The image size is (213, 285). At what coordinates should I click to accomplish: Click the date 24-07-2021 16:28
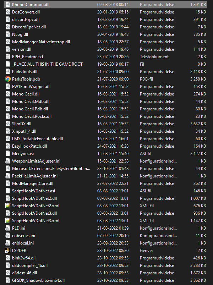pyautogui.click(x=113, y=146)
